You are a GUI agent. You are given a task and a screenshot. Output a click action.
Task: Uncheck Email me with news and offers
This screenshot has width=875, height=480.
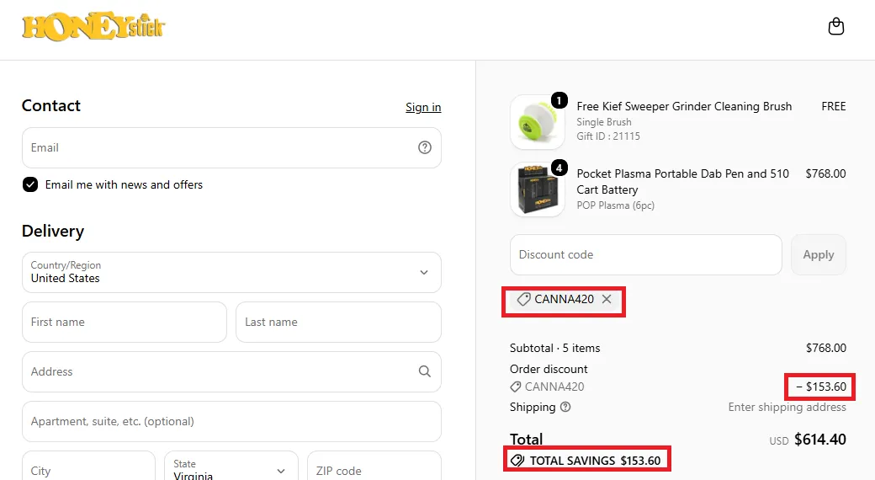point(30,184)
